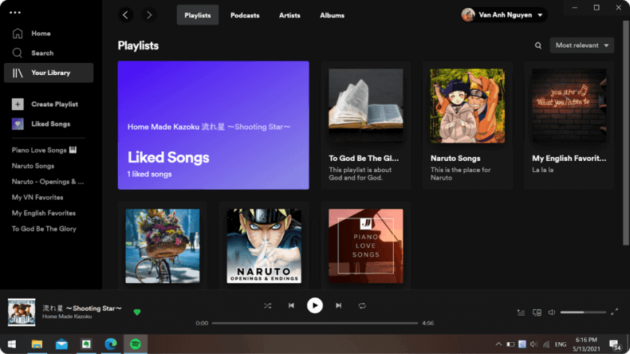Switch to the Albums tab
The image size is (630, 354).
pyautogui.click(x=331, y=15)
